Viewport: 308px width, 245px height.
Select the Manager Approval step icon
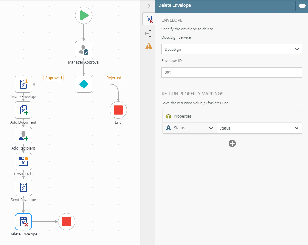point(84,50)
